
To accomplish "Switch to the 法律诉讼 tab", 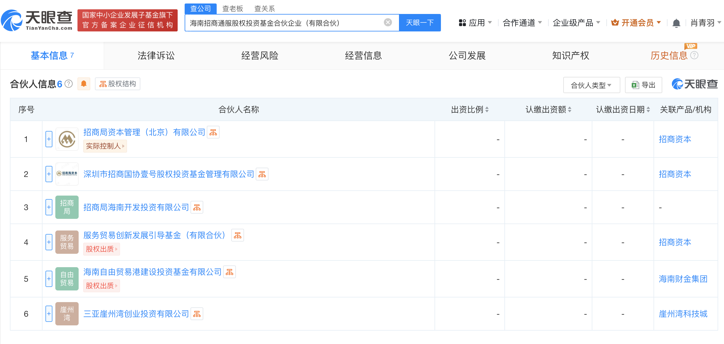I will click(x=156, y=55).
